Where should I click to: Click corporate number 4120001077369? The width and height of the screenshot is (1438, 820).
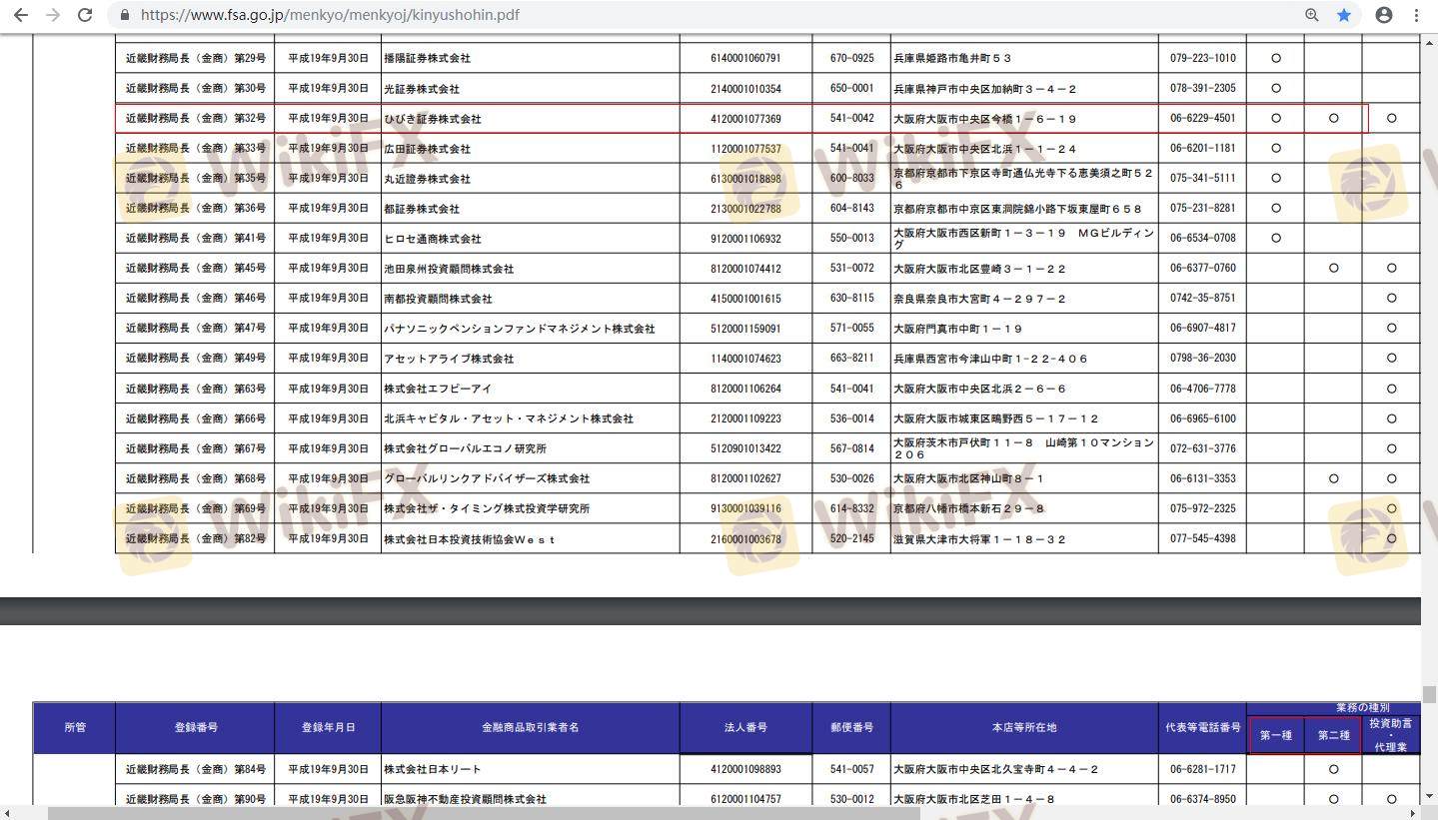[x=745, y=119]
